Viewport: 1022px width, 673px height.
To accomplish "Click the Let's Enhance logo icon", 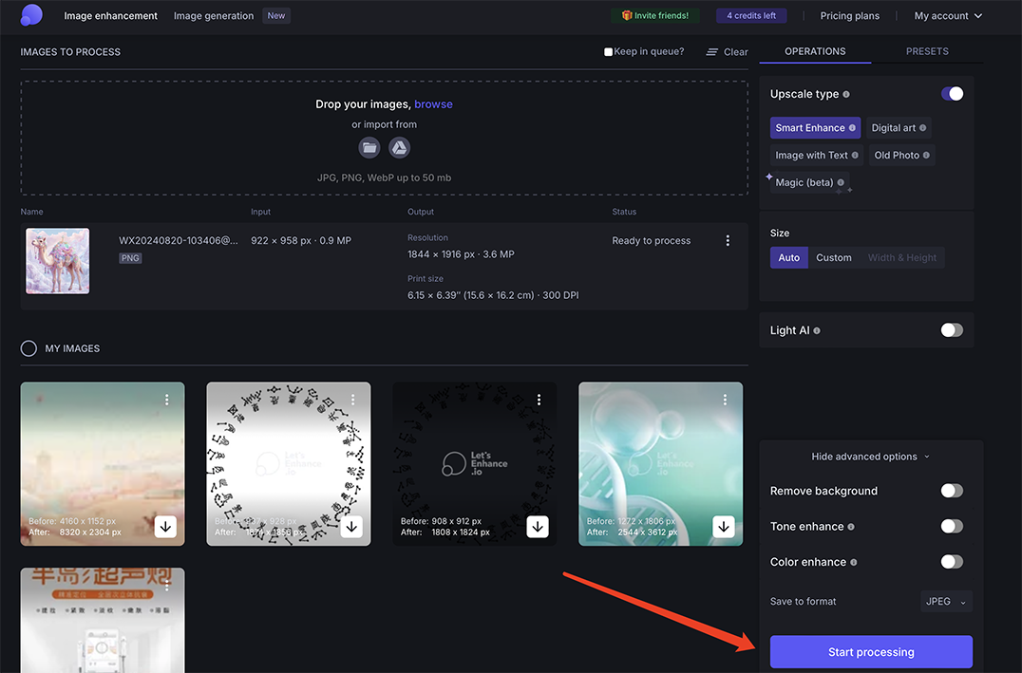I will 31,15.
